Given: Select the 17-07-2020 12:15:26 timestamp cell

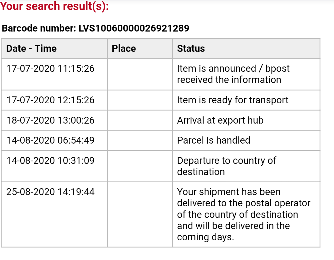Looking at the screenshot, I should tap(50, 100).
